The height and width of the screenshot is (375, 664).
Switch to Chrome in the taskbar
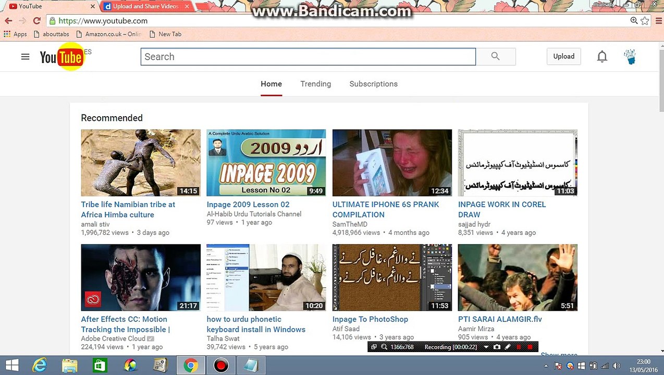(x=190, y=365)
